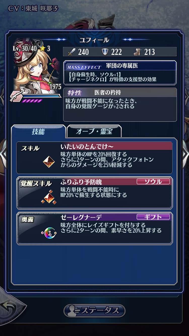Go to next character with right arrow
This screenshot has width=189, height=336.
pos(185,154)
